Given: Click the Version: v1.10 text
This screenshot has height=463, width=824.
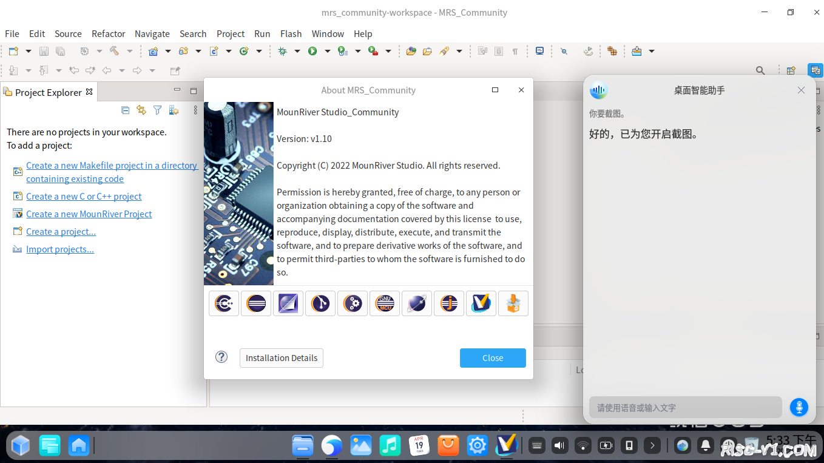Looking at the screenshot, I should coord(304,139).
